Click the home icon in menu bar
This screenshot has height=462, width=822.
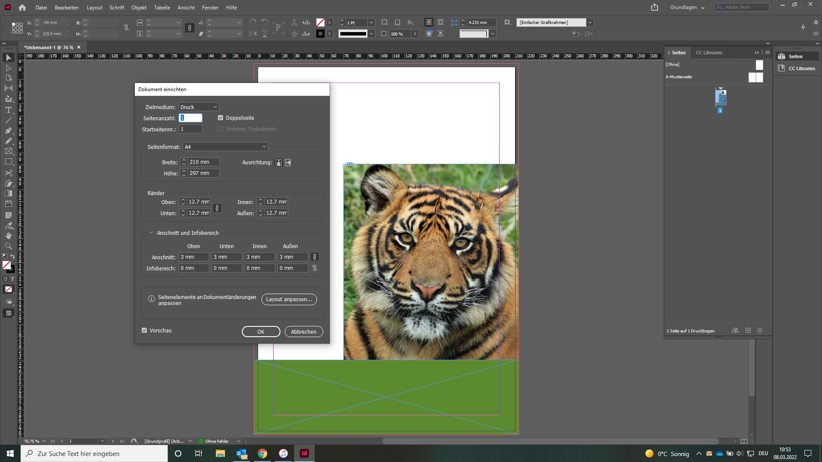click(x=22, y=7)
